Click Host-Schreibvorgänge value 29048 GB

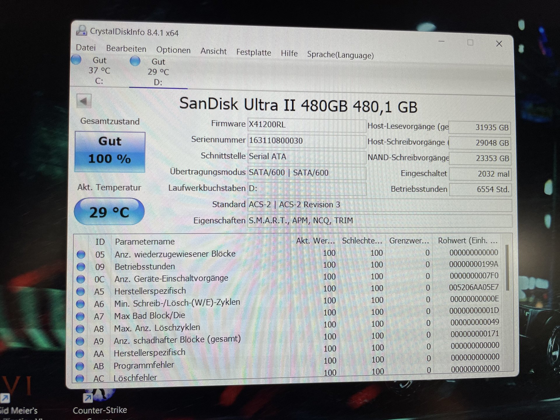(480, 143)
